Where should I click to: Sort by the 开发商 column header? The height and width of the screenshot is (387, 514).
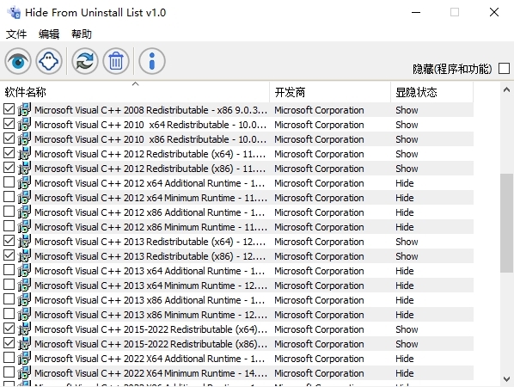pyautogui.click(x=330, y=92)
